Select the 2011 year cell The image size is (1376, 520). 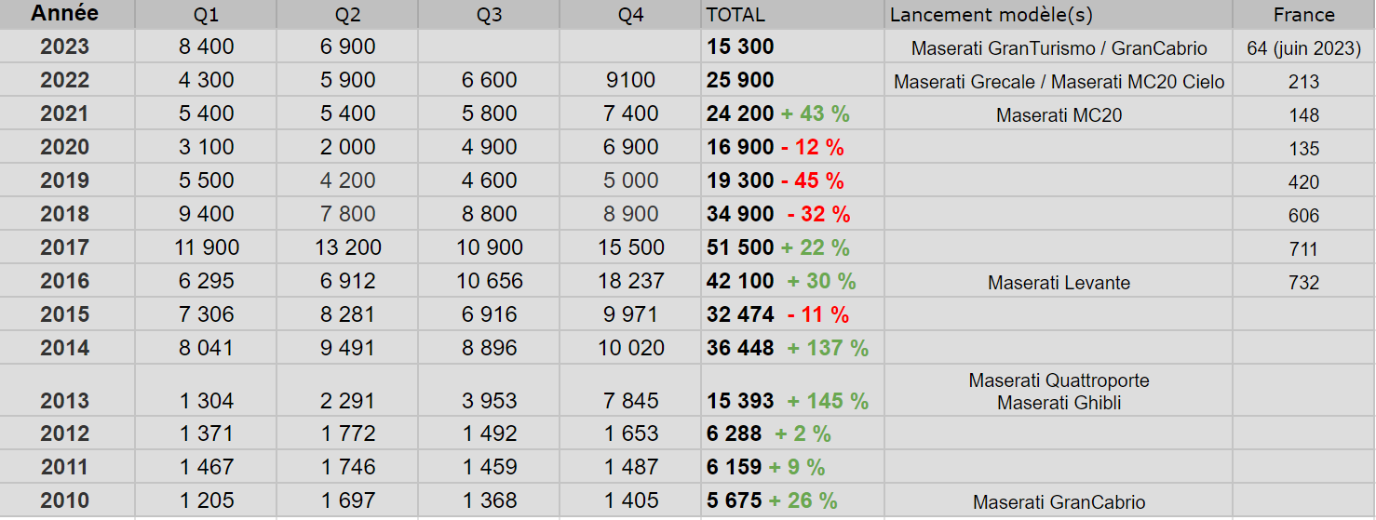coord(67,467)
